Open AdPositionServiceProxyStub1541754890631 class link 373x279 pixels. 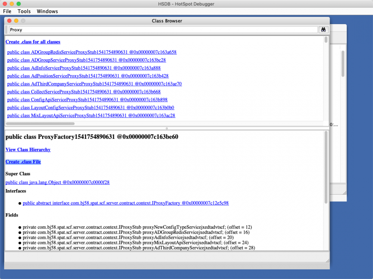[x=88, y=76]
